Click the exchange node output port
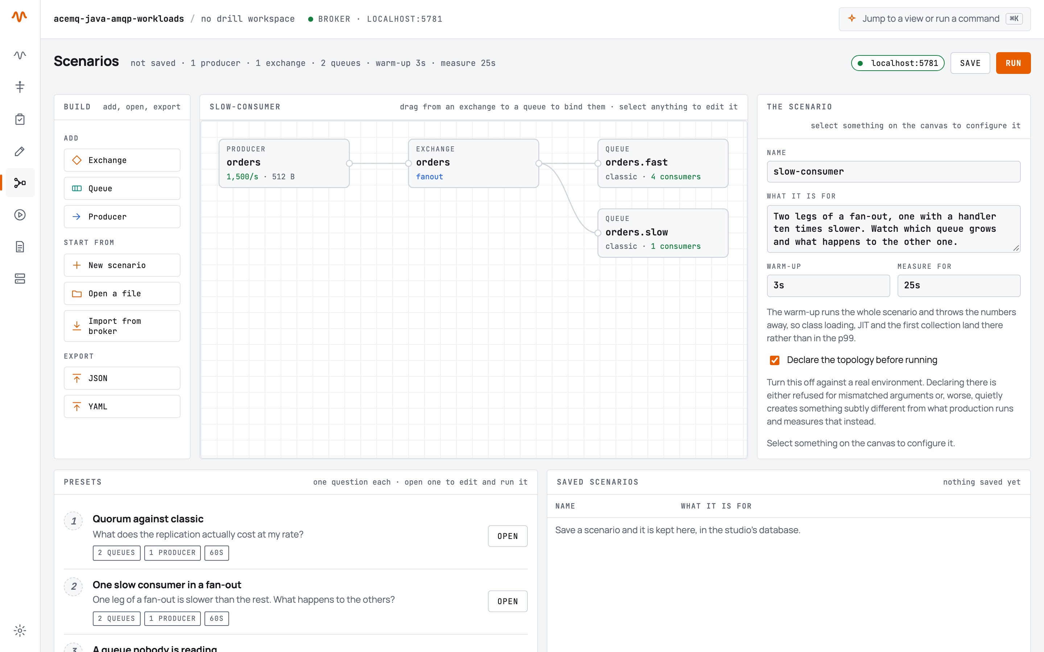This screenshot has height=652, width=1044. point(539,163)
